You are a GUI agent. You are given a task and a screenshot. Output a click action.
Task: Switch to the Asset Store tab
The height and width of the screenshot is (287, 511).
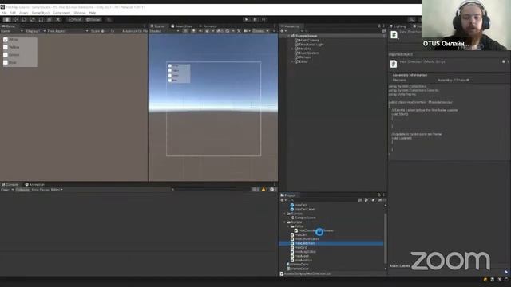(x=182, y=26)
